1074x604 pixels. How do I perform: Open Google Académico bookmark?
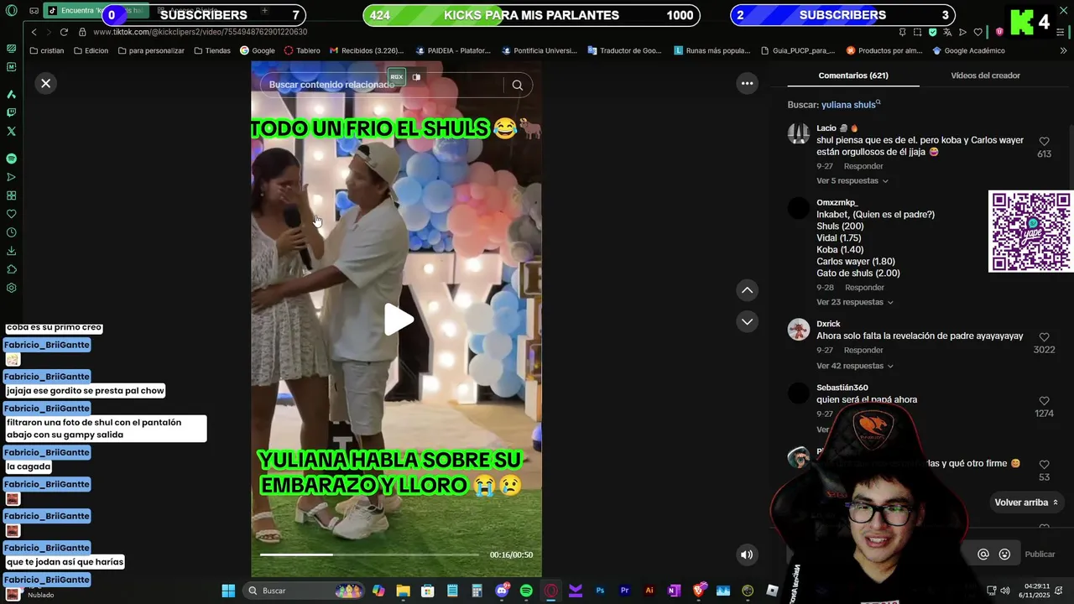(968, 50)
